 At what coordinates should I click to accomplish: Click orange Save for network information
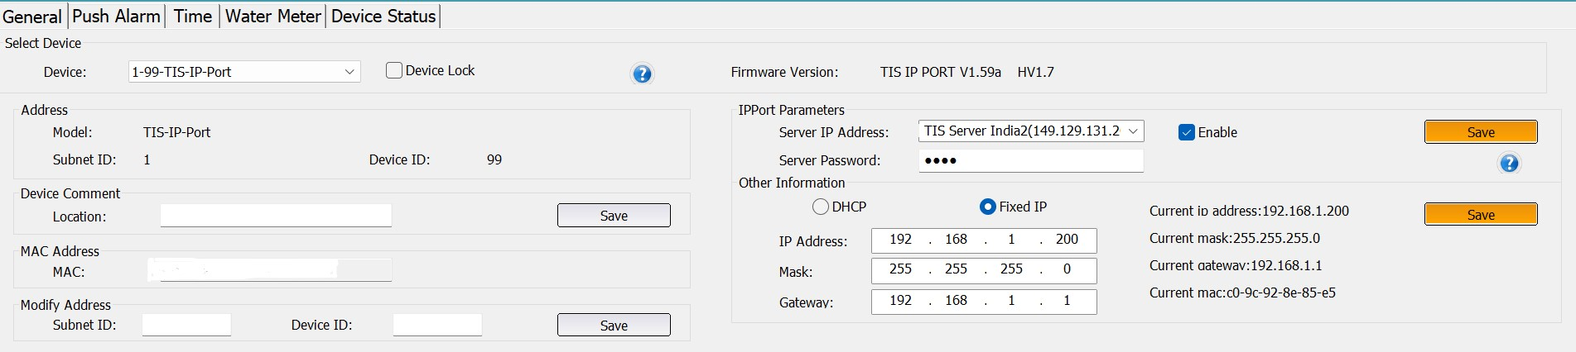pos(1481,214)
